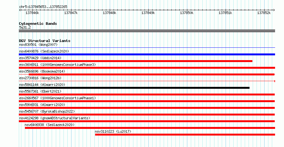284x147 pixels.
Task: Click the 137852k ruler position
Action: (264, 13)
